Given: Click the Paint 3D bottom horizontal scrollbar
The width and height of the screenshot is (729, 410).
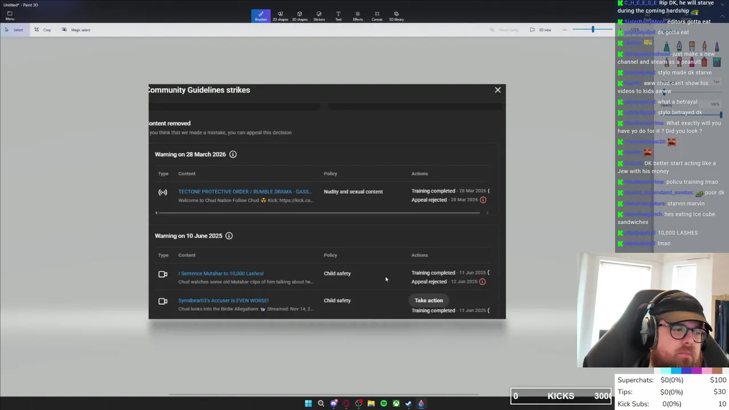Looking at the screenshot, I should pyautogui.click(x=323, y=393).
